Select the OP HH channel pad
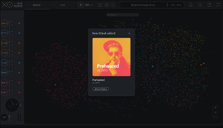223x128 pixels. tap(4, 43)
